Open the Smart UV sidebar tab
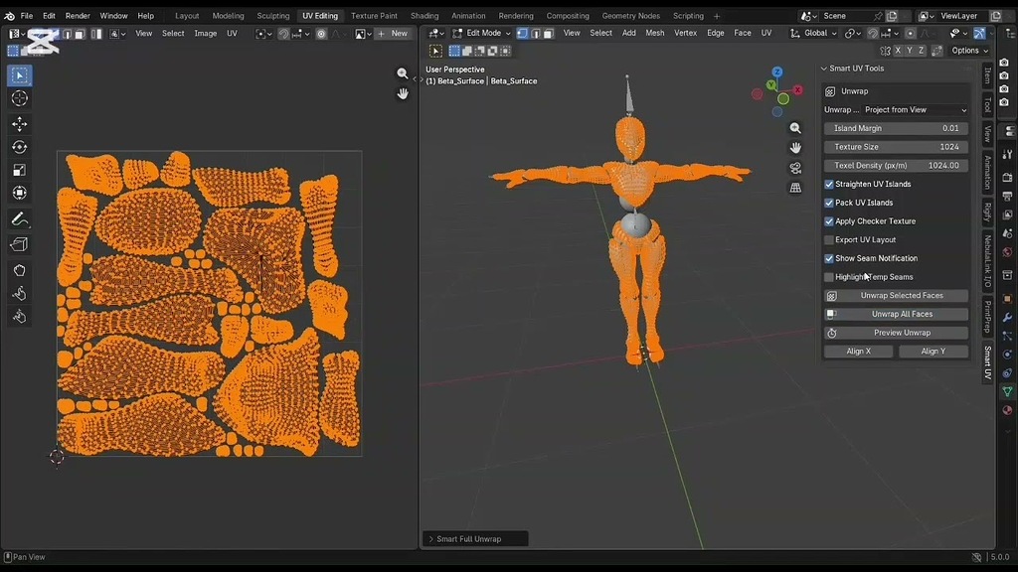1018x572 pixels. [x=987, y=363]
